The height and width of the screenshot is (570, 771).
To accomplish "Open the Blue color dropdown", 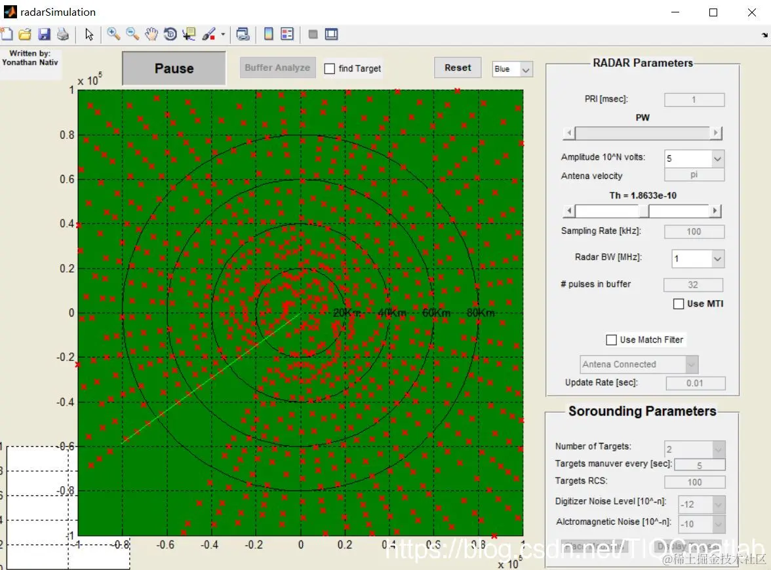I will 513,69.
